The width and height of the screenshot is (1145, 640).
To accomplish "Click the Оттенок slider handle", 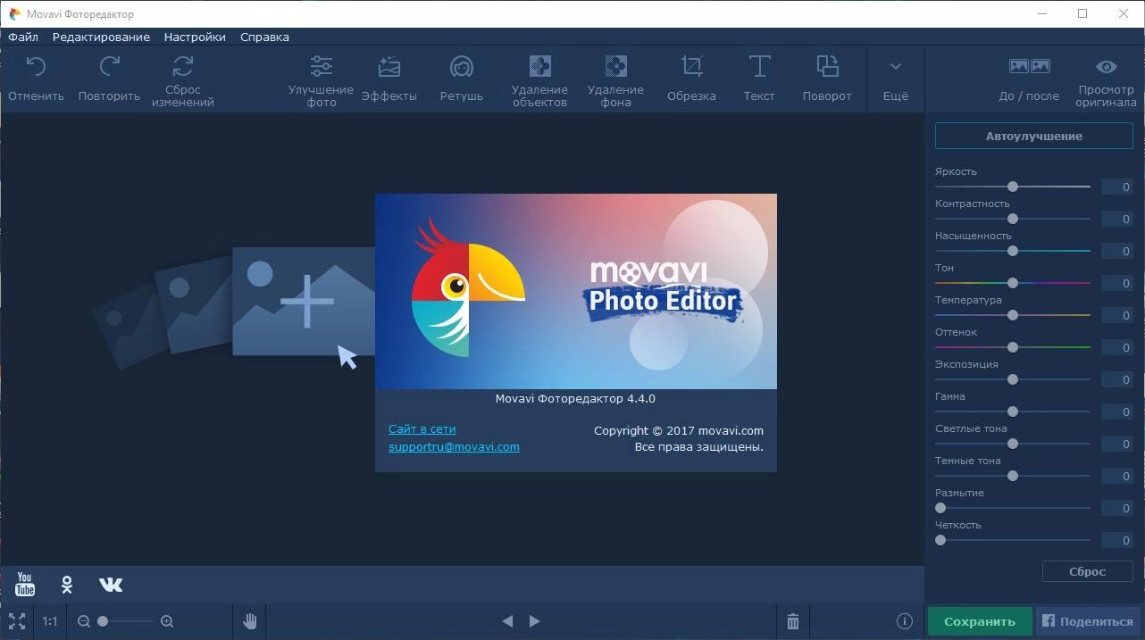I will click(1013, 347).
